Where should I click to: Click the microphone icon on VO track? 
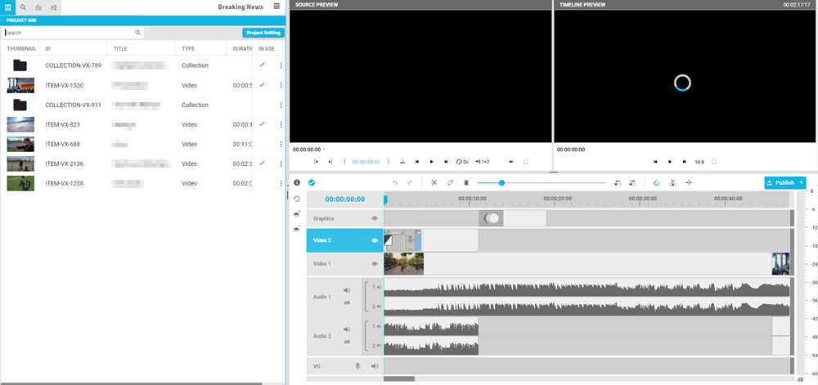[357, 366]
